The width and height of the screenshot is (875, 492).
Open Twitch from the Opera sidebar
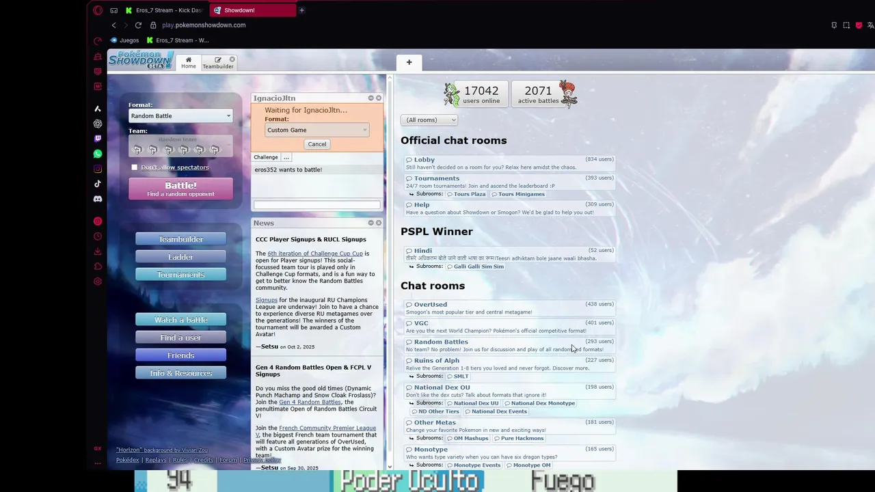click(x=98, y=139)
